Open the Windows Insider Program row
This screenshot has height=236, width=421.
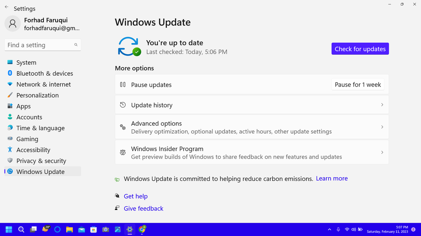coord(252,152)
